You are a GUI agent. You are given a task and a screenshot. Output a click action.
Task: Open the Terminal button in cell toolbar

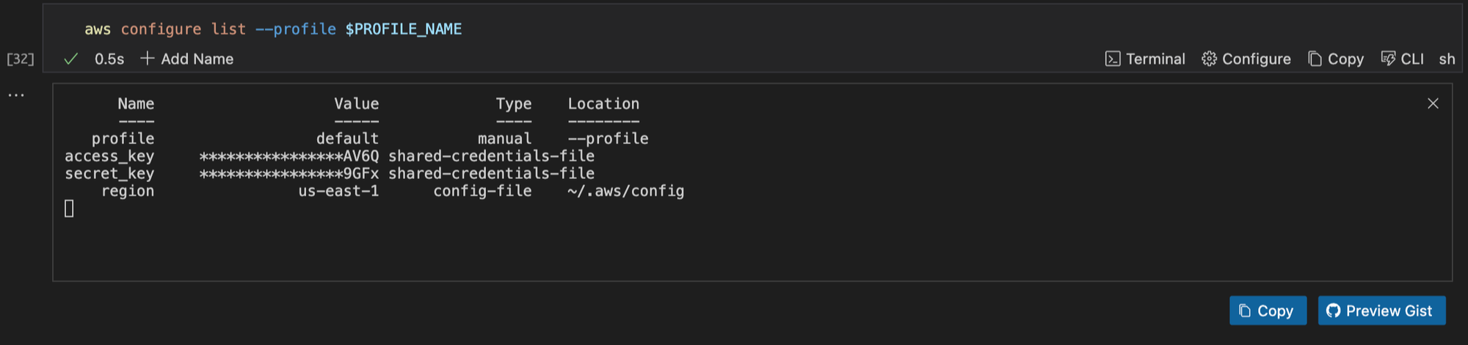[1145, 59]
